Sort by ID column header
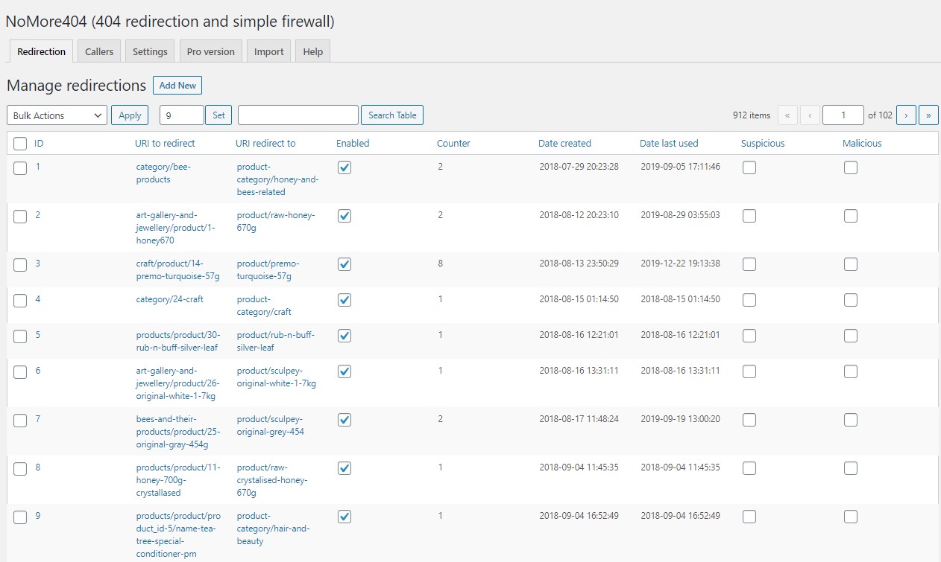The width and height of the screenshot is (941, 562). (39, 144)
